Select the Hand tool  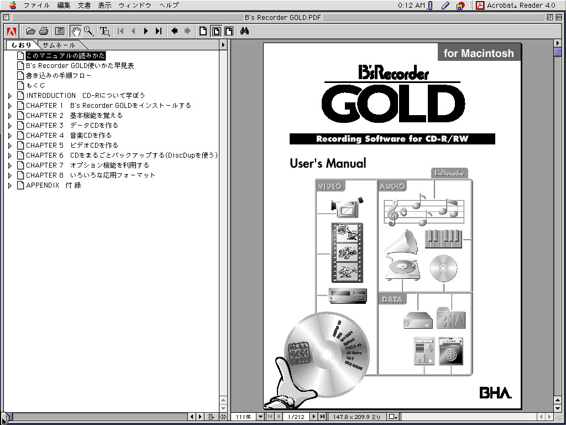coord(75,31)
